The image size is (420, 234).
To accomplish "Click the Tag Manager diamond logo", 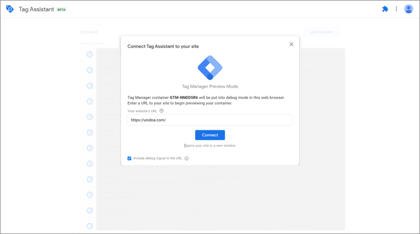I will pyautogui.click(x=210, y=68).
